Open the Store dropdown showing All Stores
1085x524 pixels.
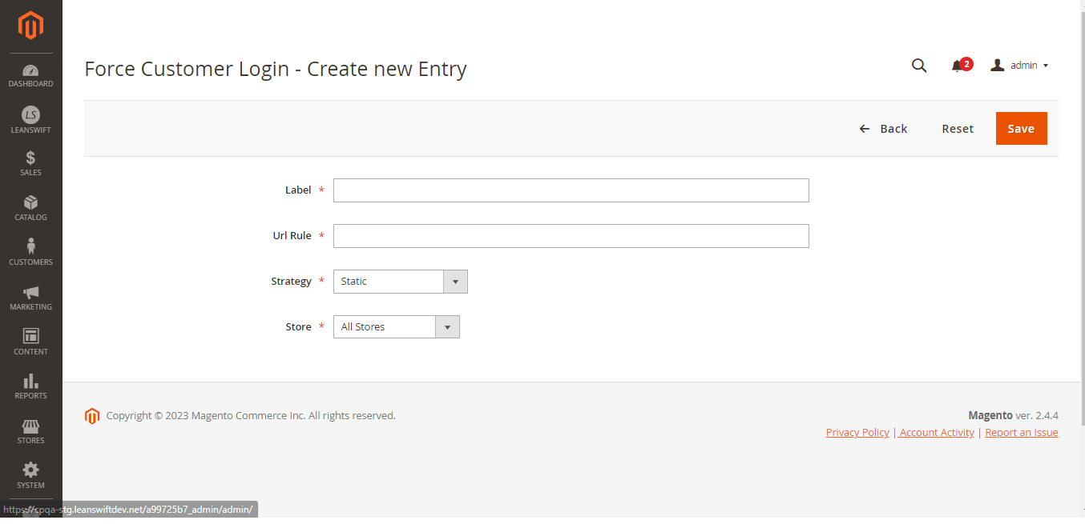click(x=447, y=326)
